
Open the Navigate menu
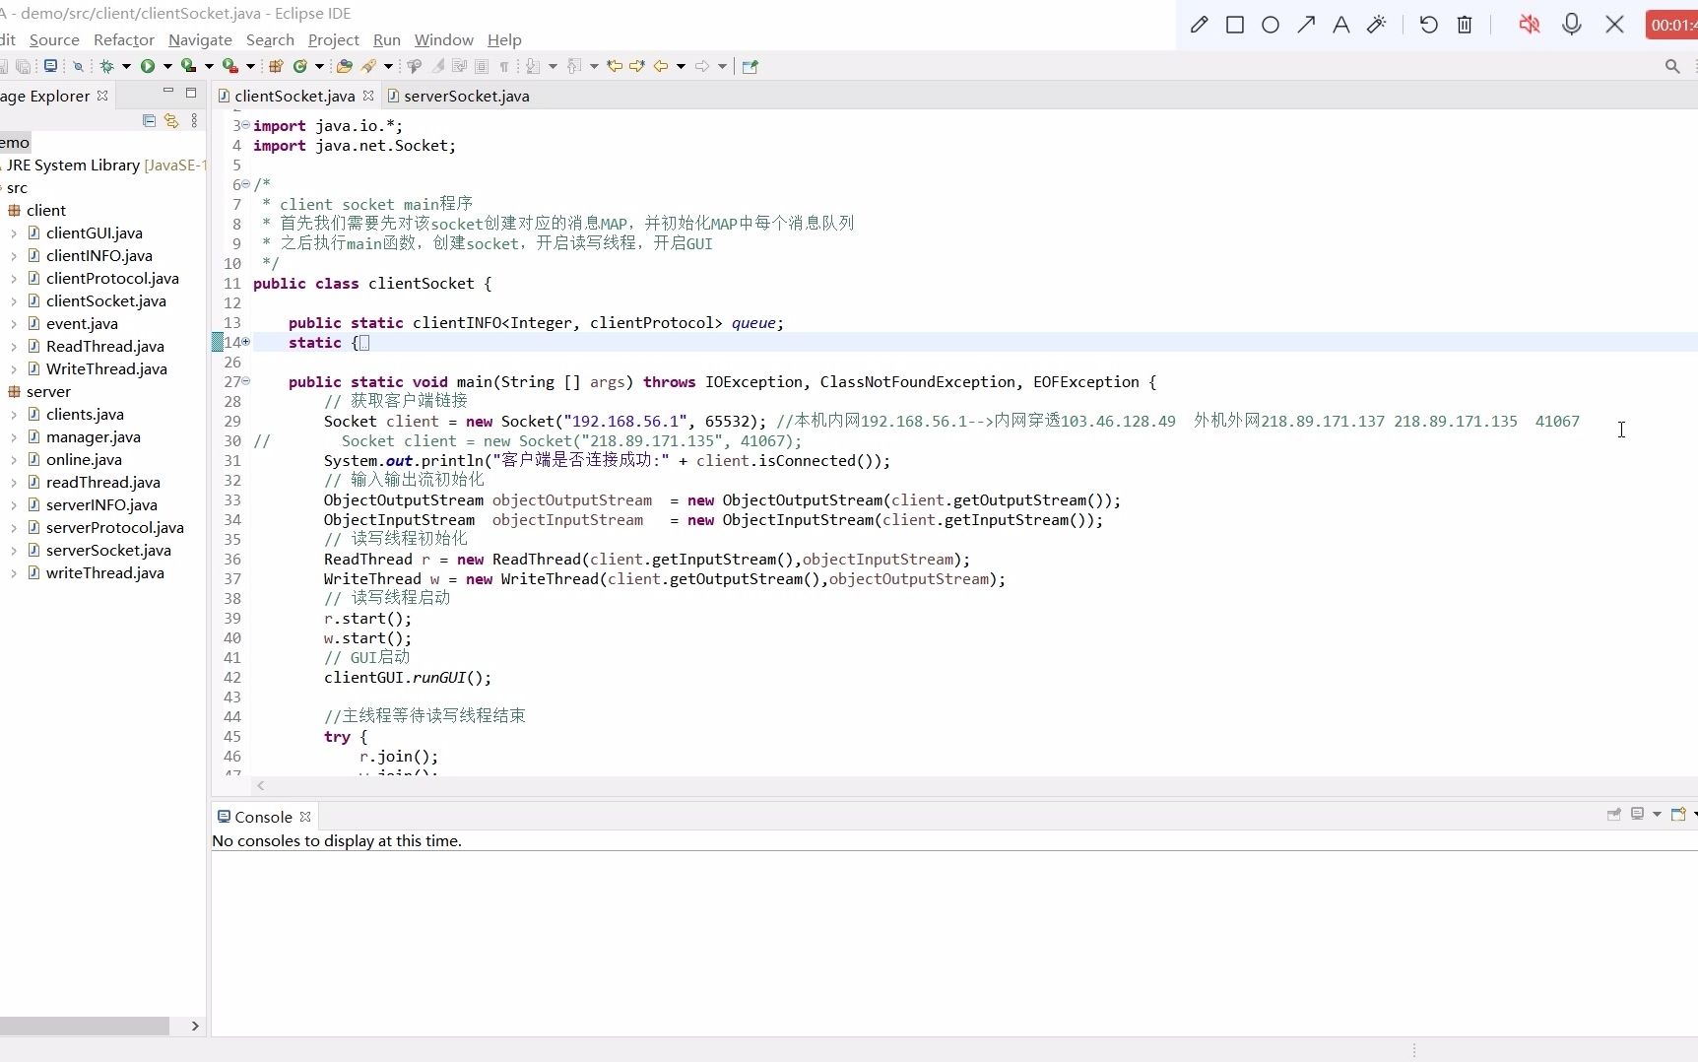click(200, 39)
